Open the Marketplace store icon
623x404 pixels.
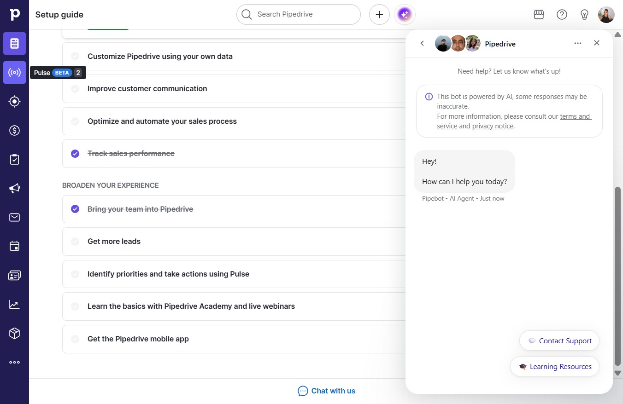539,15
